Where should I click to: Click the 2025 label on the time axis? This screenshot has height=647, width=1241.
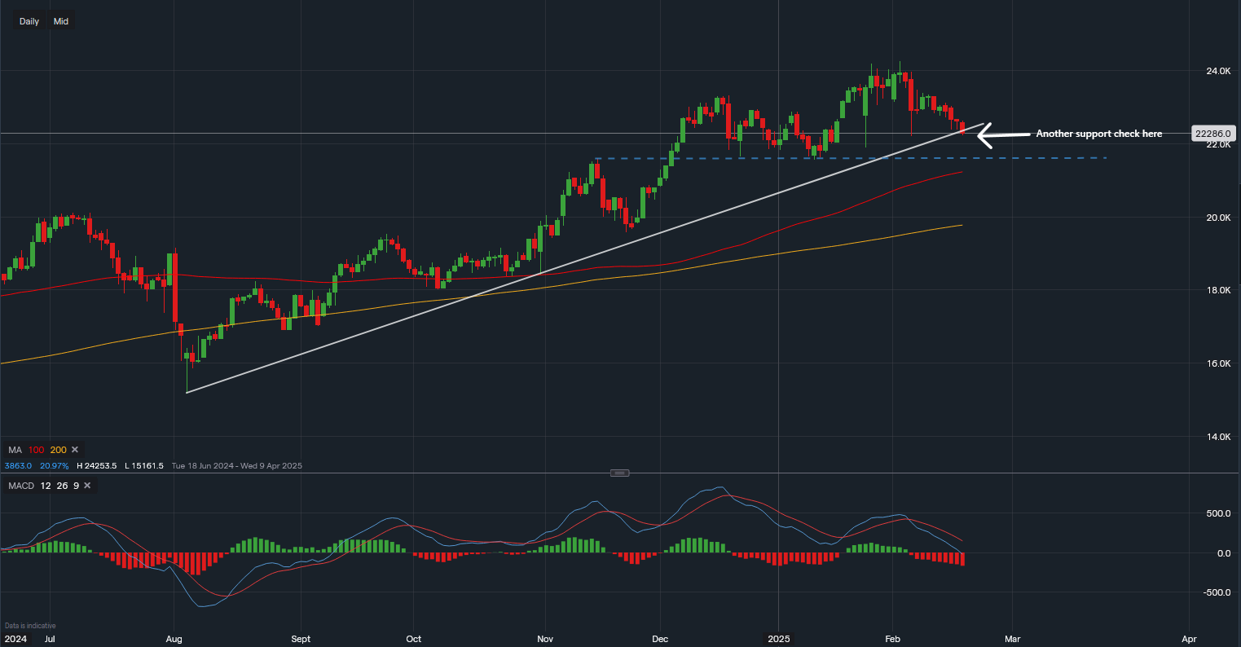click(779, 639)
